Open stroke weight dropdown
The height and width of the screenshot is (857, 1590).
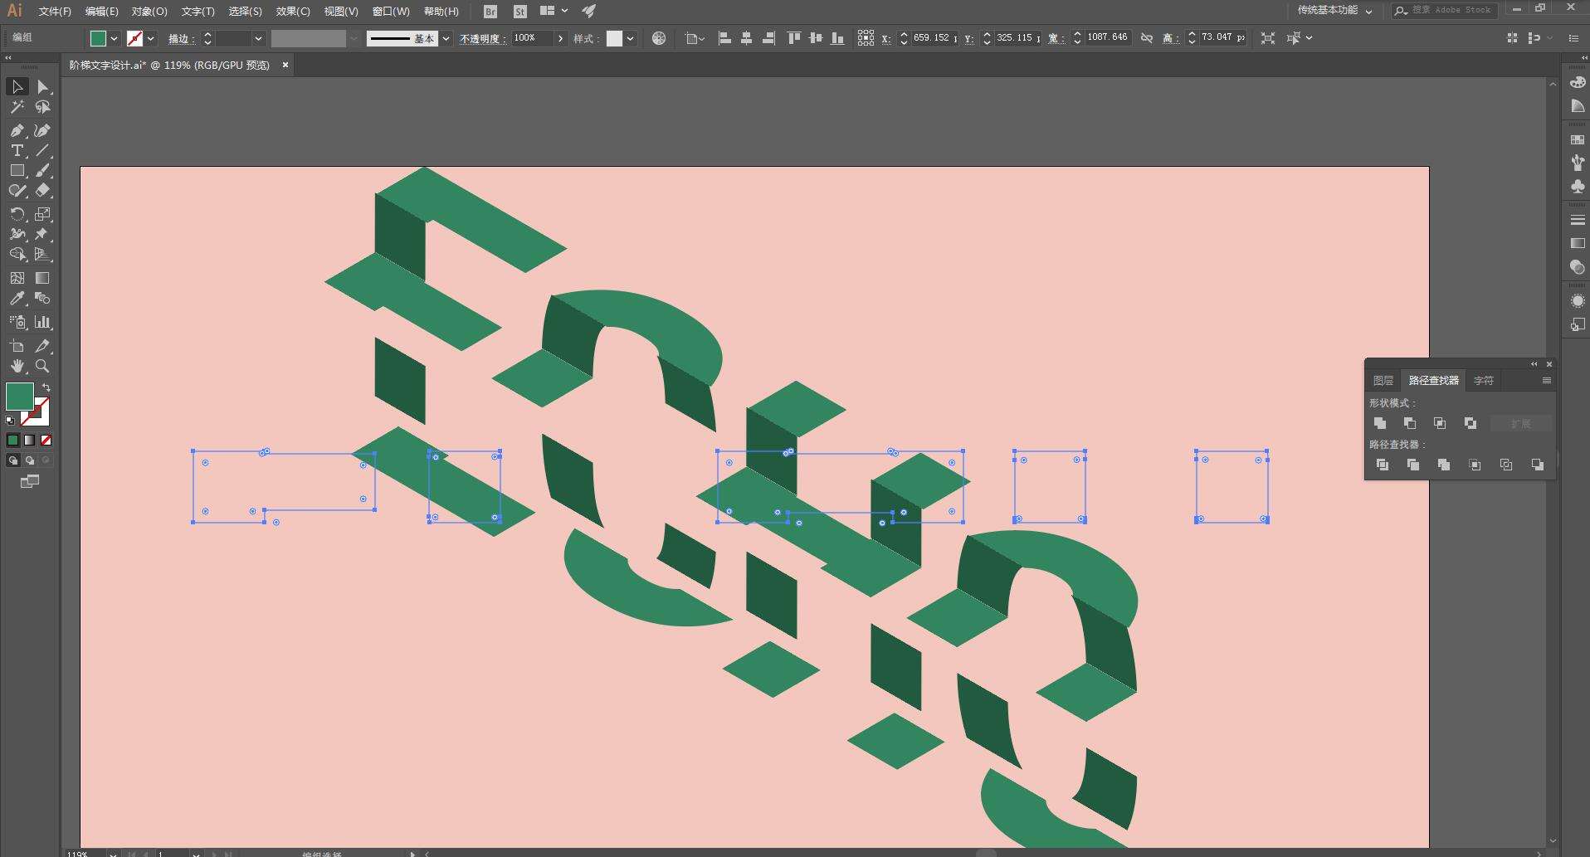click(258, 38)
